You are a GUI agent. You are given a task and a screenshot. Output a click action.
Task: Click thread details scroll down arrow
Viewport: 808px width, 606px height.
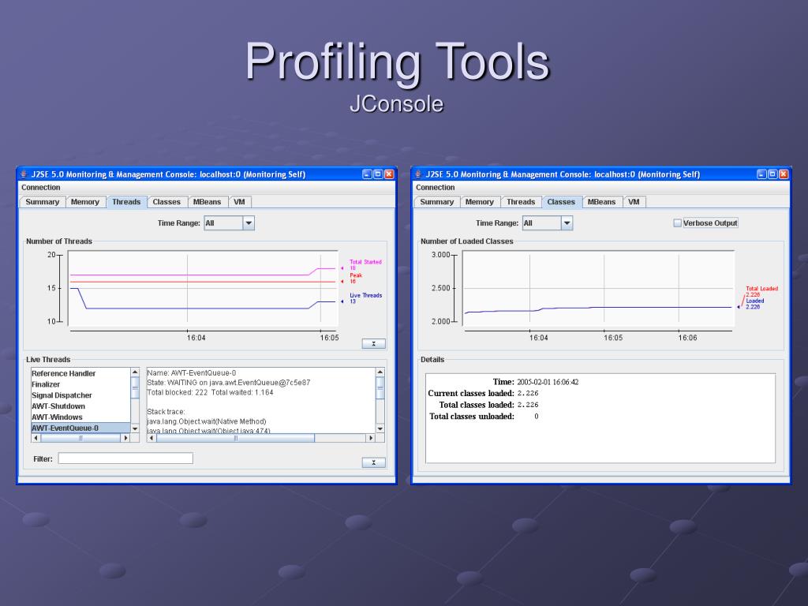[380, 428]
